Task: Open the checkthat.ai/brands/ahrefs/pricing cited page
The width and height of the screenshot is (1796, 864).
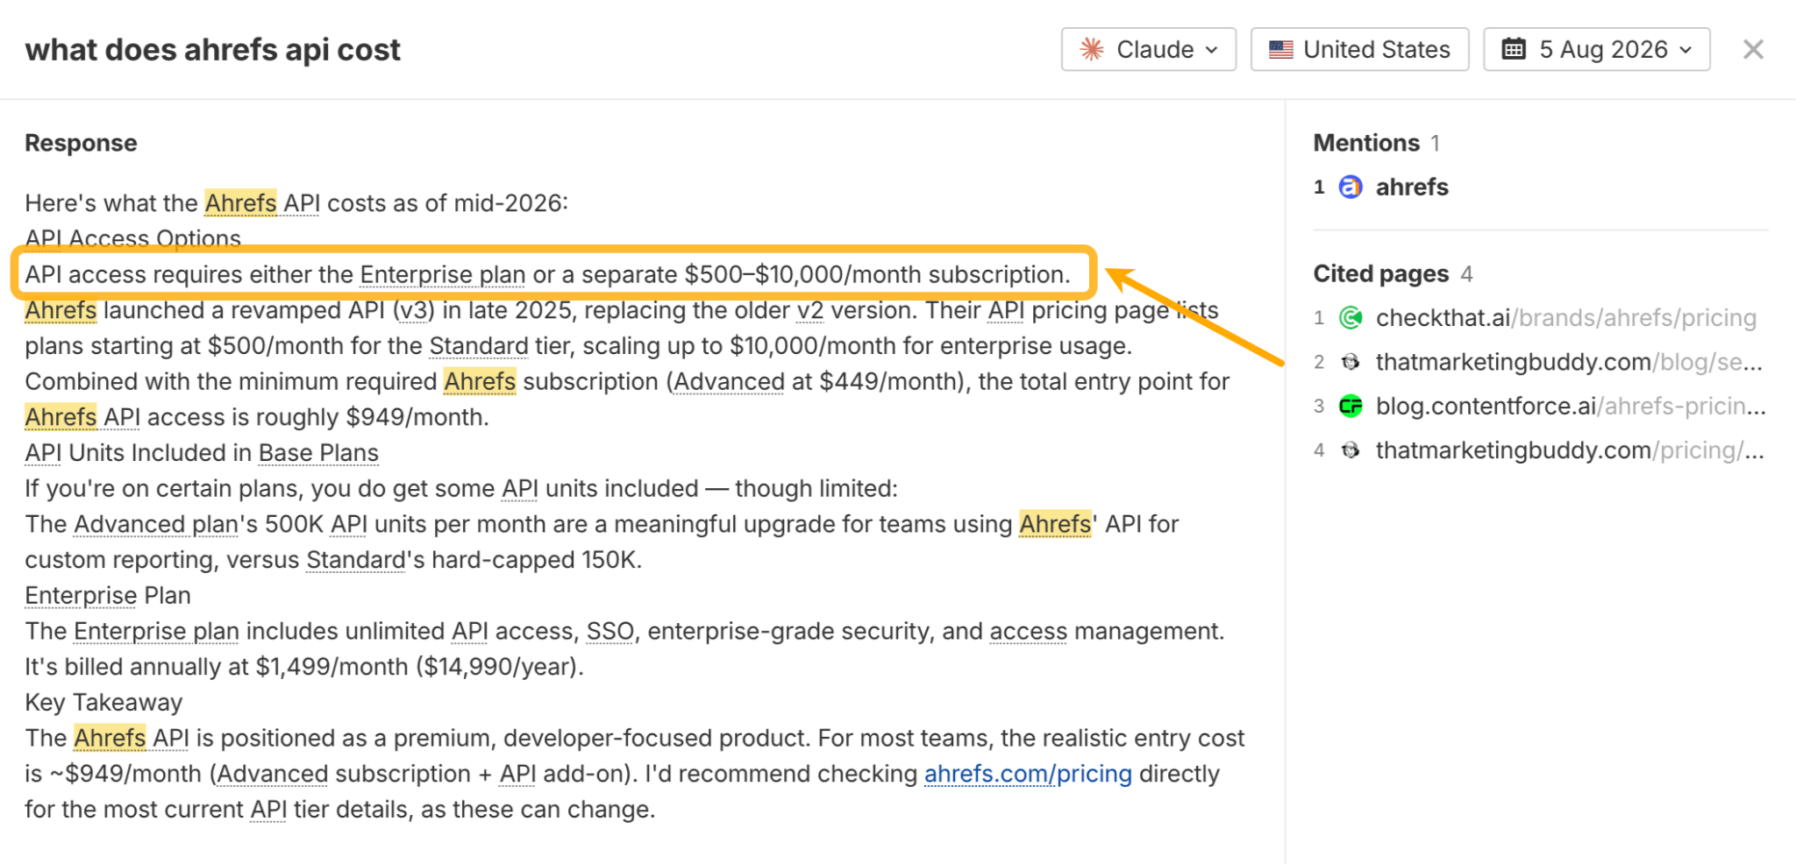Action: pyautogui.click(x=1565, y=317)
